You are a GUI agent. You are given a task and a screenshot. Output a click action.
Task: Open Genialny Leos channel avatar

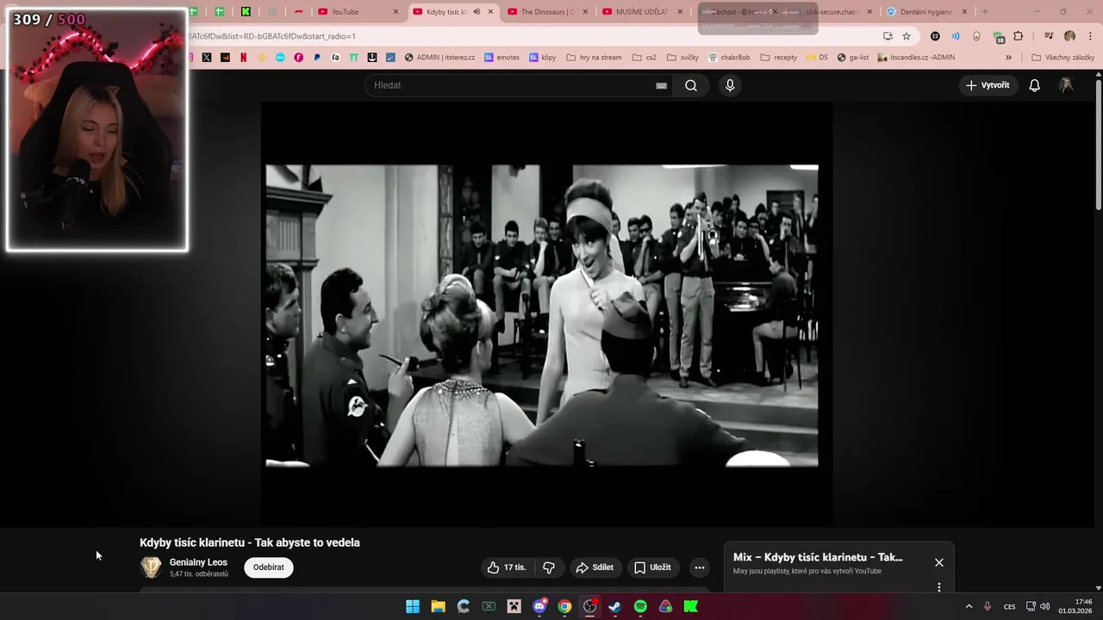[151, 567]
